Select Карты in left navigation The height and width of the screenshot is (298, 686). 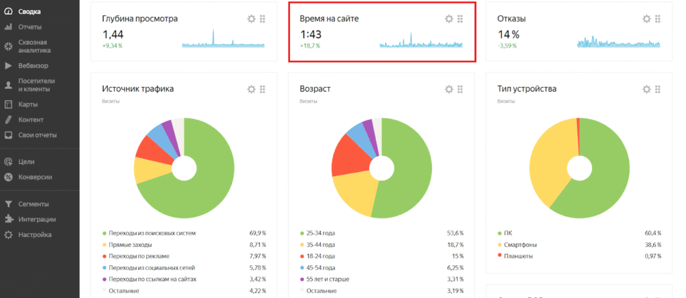tap(28, 104)
